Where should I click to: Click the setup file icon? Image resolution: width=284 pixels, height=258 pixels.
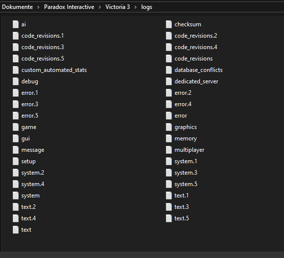[x=15, y=161]
